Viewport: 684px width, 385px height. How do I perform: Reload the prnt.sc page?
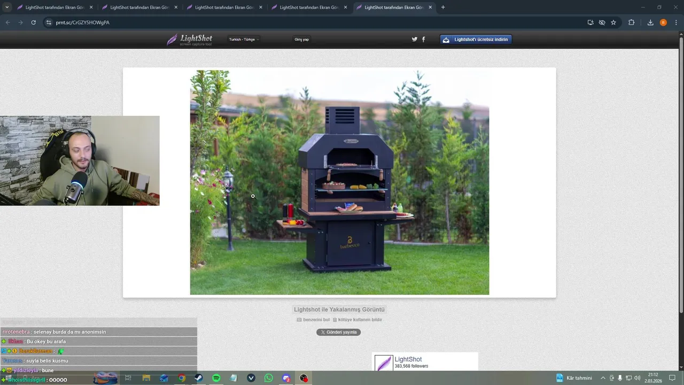coord(33,22)
